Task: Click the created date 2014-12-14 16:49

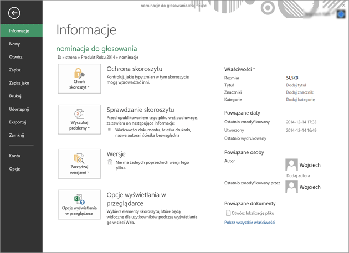Action: coord(301,130)
